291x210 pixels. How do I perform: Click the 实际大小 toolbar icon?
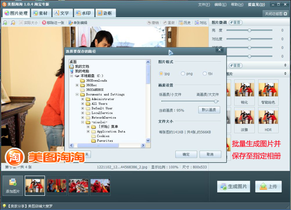pos(21,22)
